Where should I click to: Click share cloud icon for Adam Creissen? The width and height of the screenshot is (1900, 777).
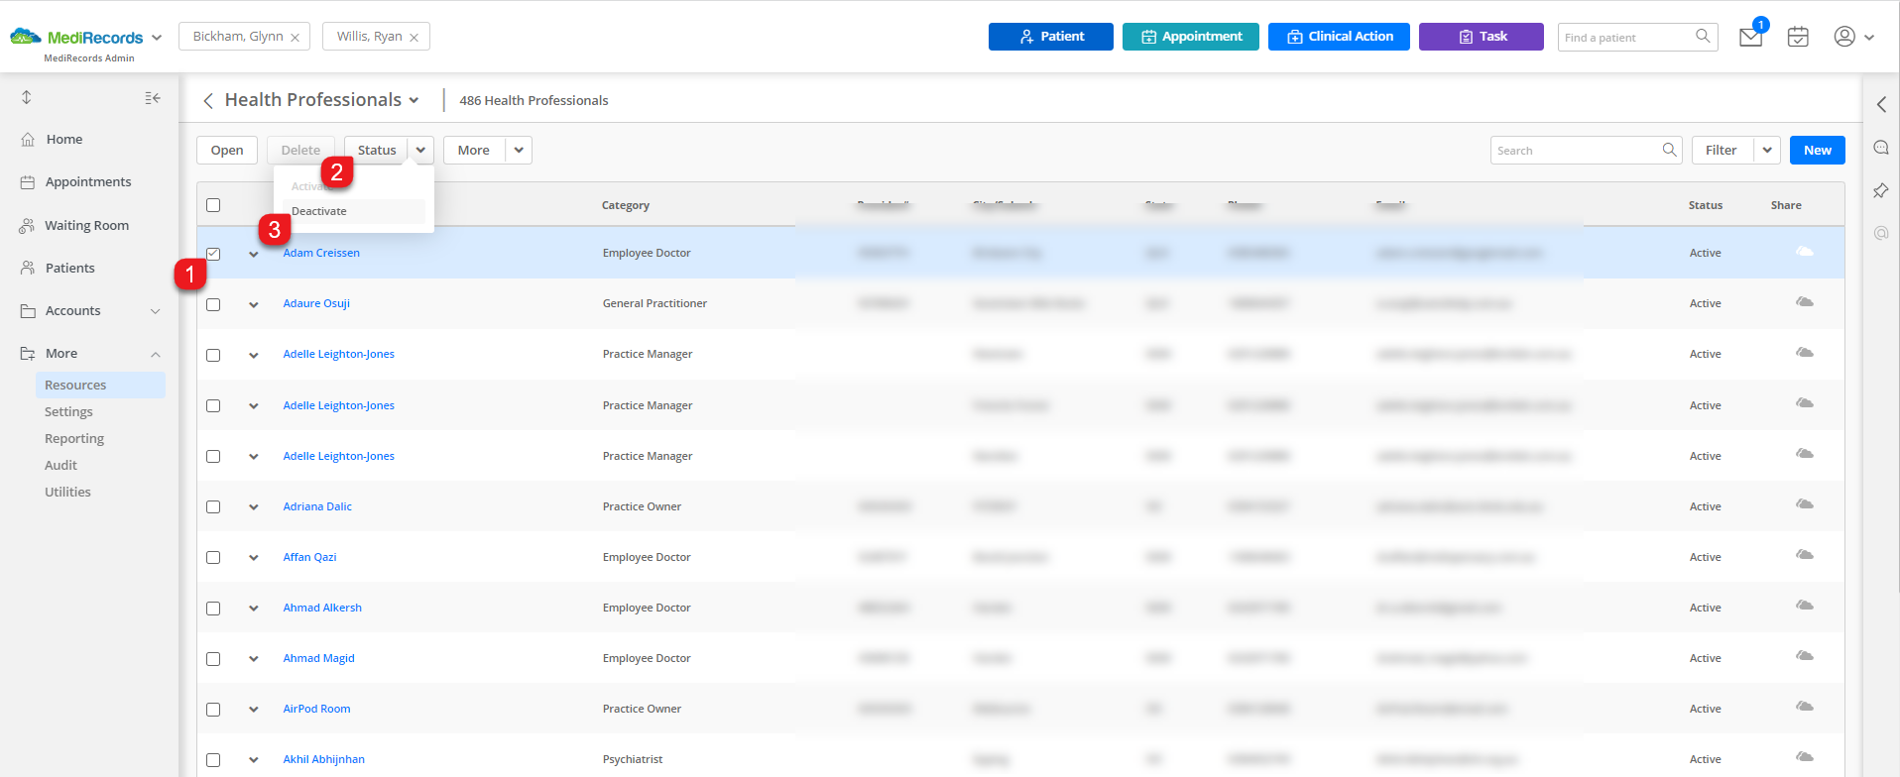1805,252
